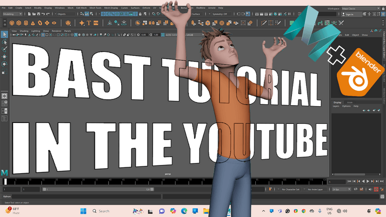Image resolution: width=386 pixels, height=217 pixels.
Task: Open the Options menu in layer editor
Action: click(x=346, y=106)
